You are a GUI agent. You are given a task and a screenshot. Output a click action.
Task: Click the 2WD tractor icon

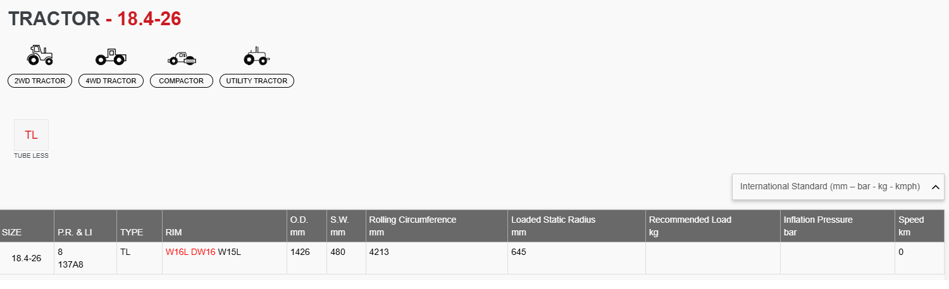40,55
